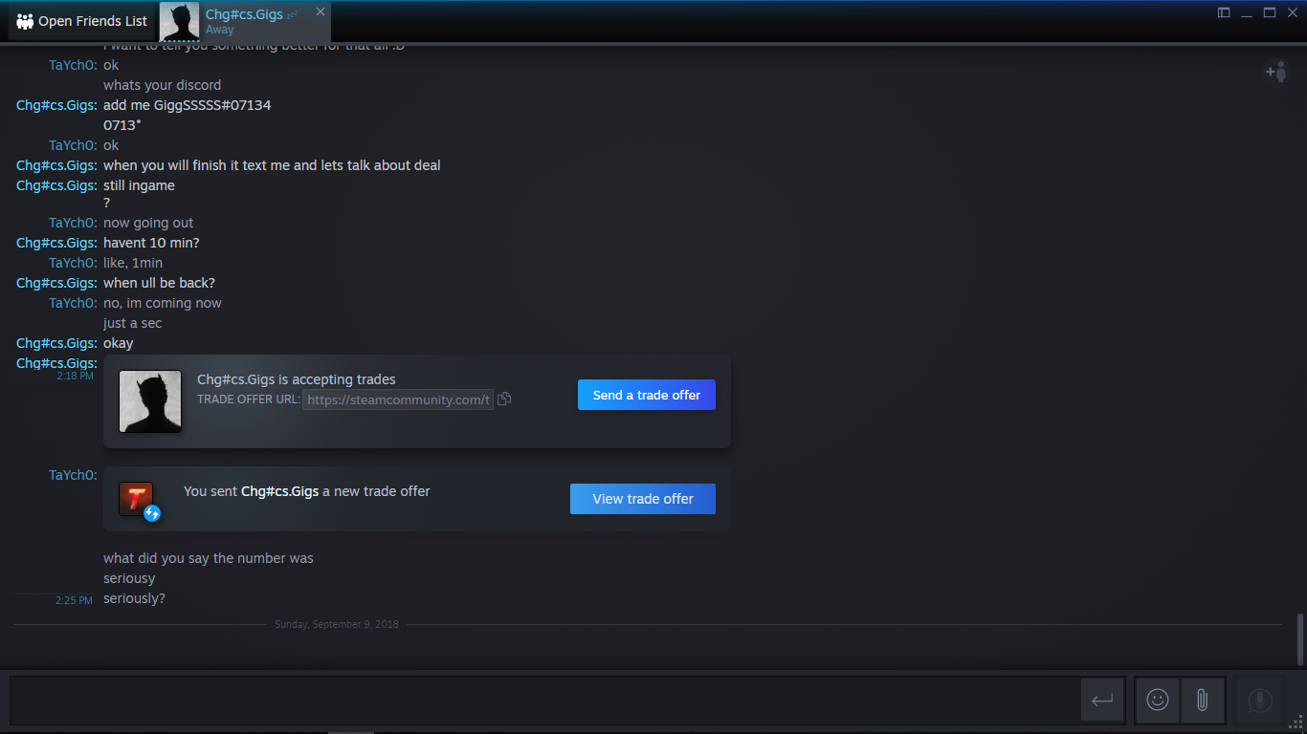Click the add friend to chat icon
The width and height of the screenshot is (1307, 734).
pos(1276,71)
